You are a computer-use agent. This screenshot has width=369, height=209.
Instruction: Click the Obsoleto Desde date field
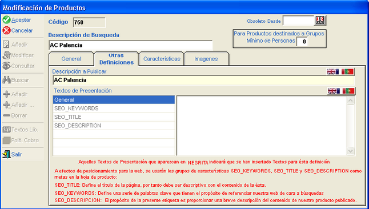tap(298, 21)
